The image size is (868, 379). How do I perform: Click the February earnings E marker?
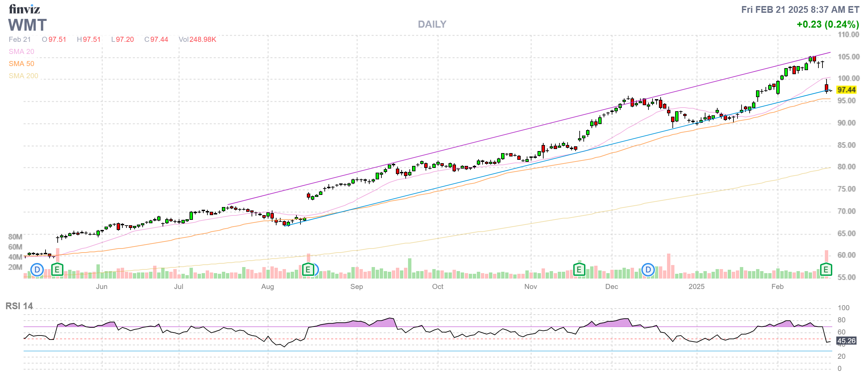click(x=826, y=270)
